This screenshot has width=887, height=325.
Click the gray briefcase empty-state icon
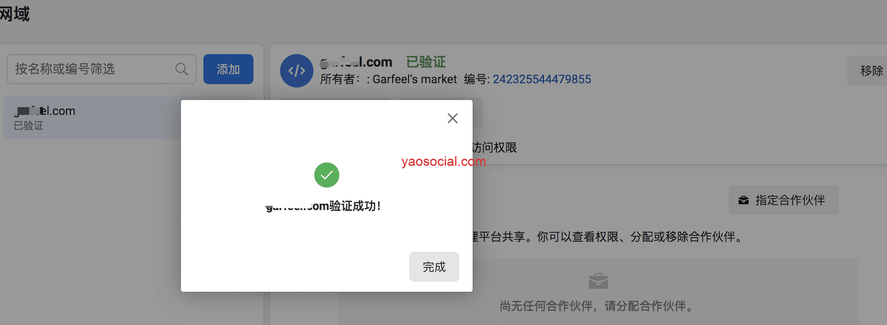coord(598,281)
